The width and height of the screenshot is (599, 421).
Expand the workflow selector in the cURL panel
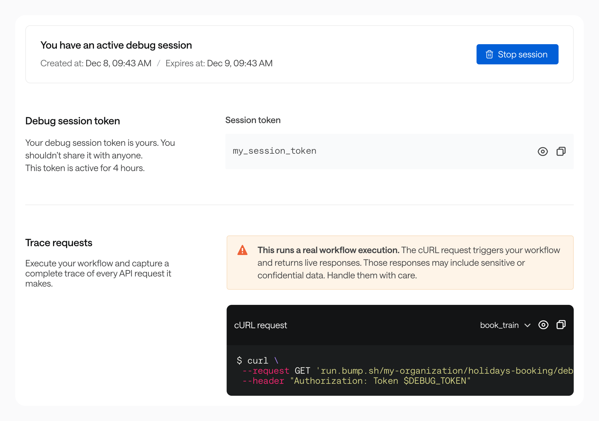click(505, 325)
